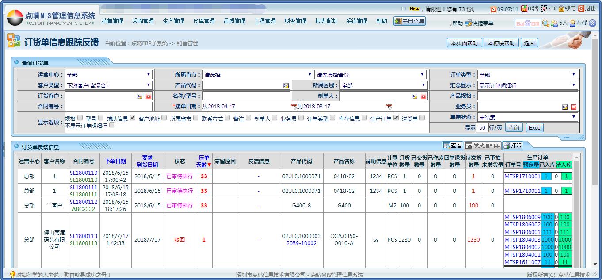Image resolution: width=602 pixels, height=280 pixels.
Task: Open calendar picker for the 2018-04-17 start date
Action: (294, 107)
